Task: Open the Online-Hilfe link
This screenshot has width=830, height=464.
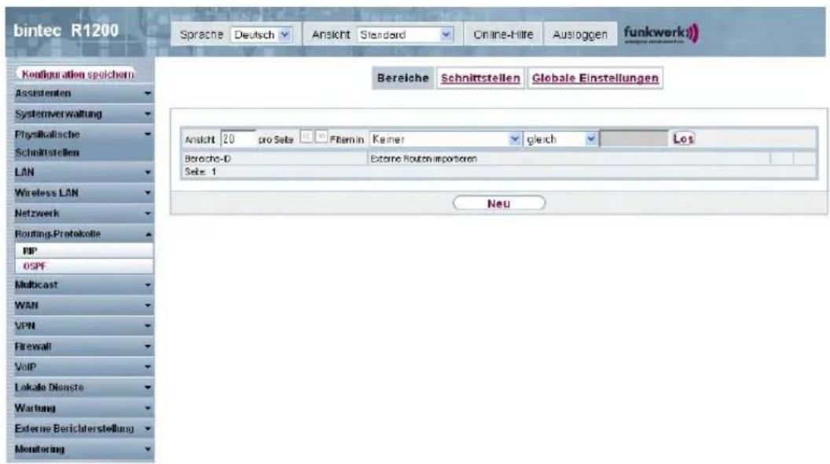Action: (503, 35)
